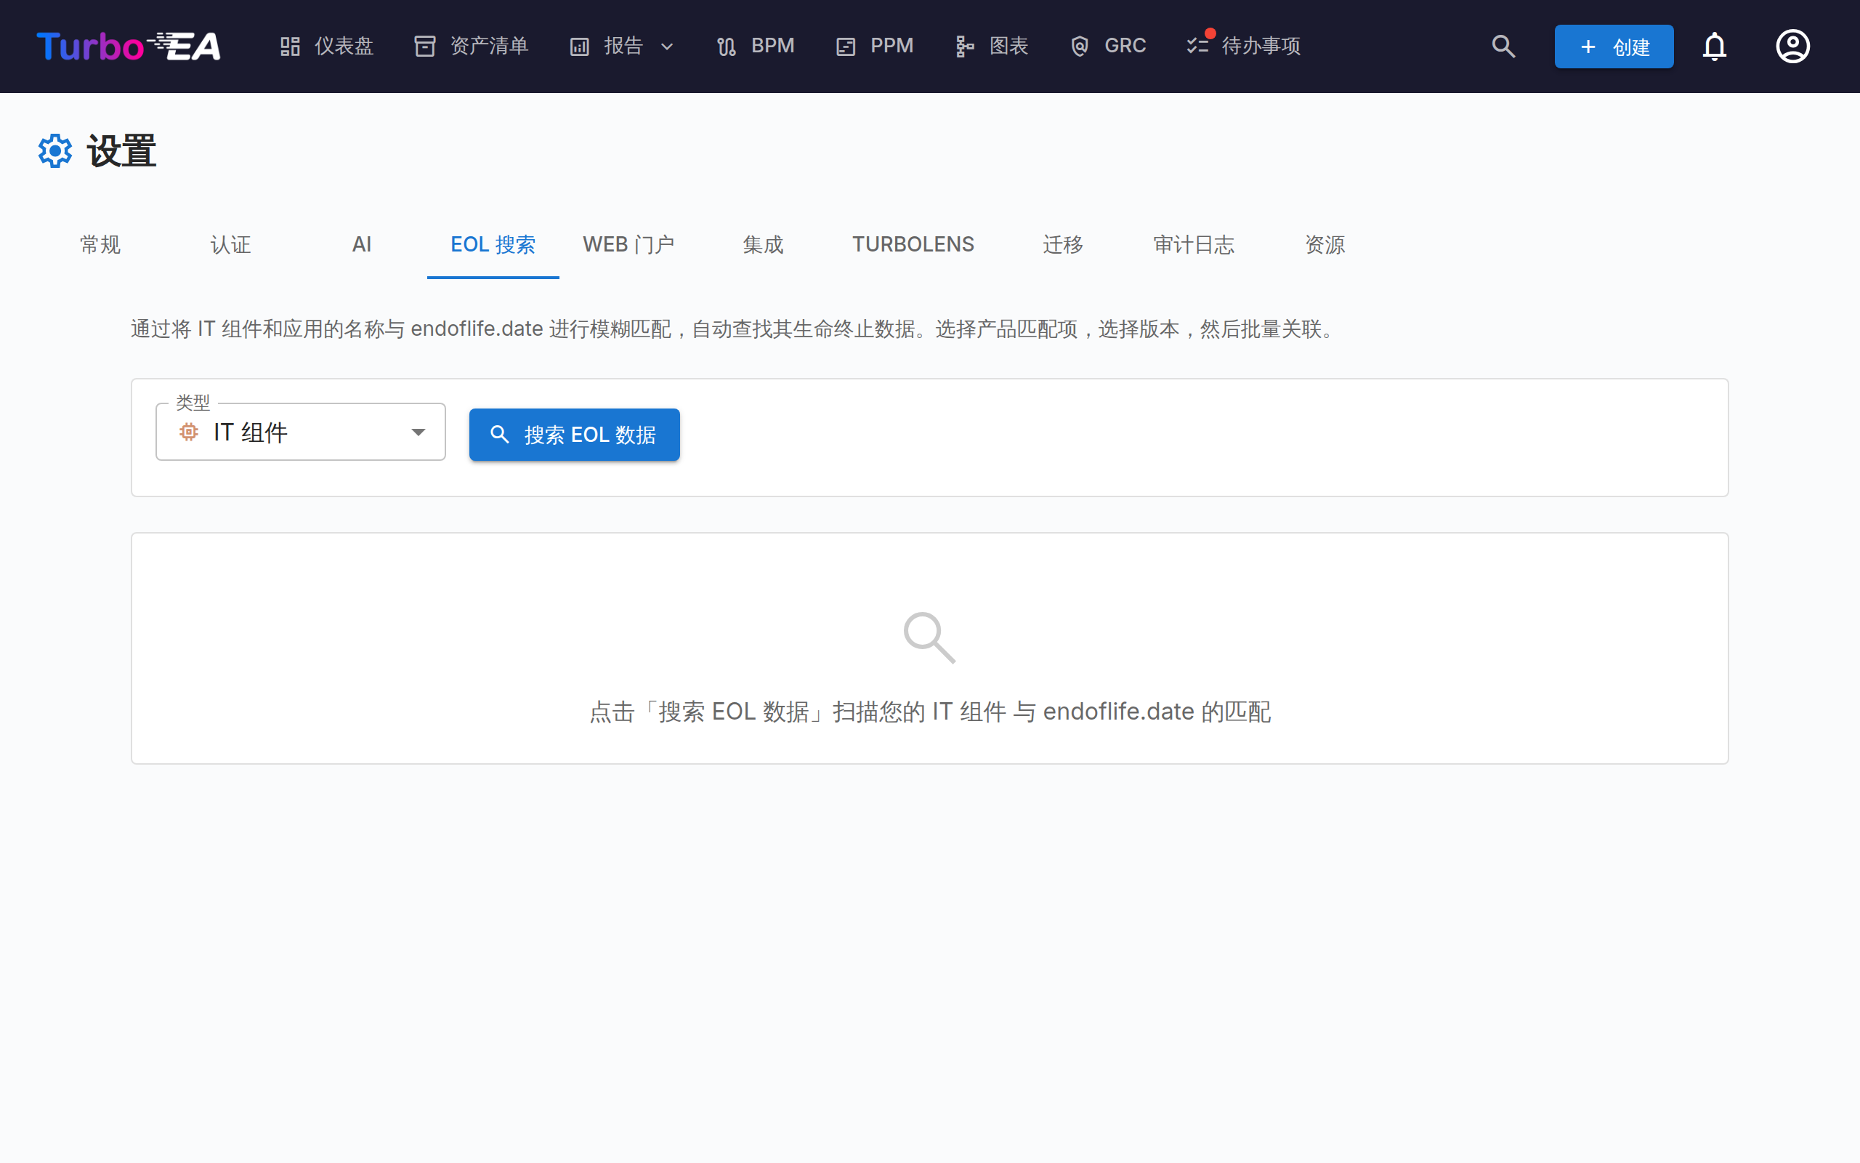Image resolution: width=1860 pixels, height=1163 pixels.
Task: Switch to the AI tab
Action: pyautogui.click(x=361, y=245)
